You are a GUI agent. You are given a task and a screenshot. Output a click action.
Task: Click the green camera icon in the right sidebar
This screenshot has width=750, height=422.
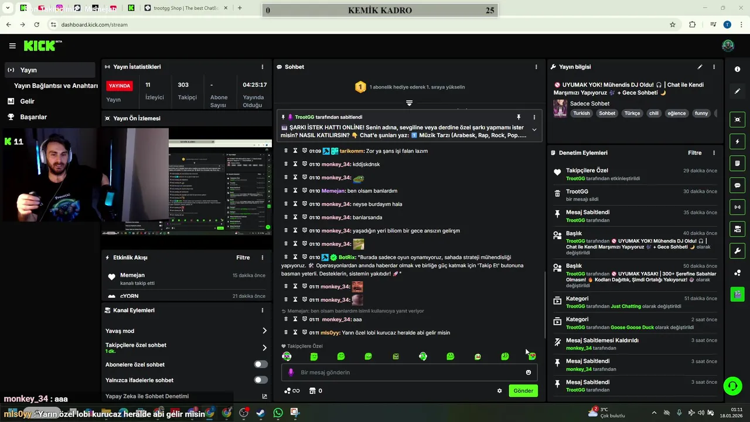[737, 294]
